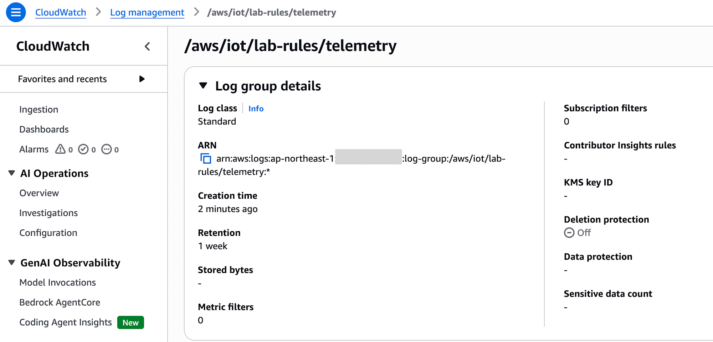Click the /aws/iot/lab-rules/telemetry breadcrumb text
The width and height of the screenshot is (713, 342).
pos(272,12)
